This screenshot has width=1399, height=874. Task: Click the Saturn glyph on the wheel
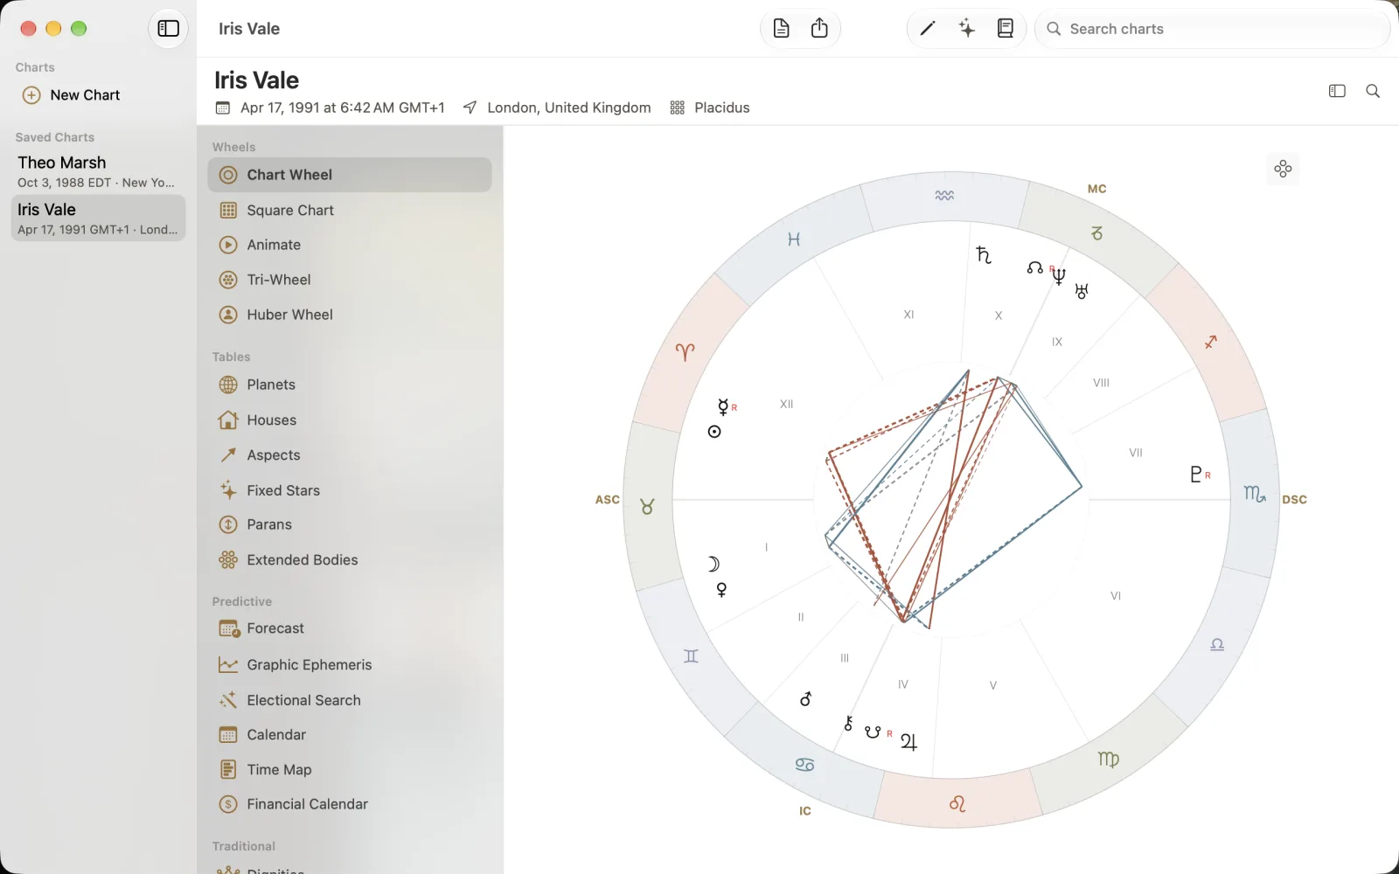[x=984, y=254]
